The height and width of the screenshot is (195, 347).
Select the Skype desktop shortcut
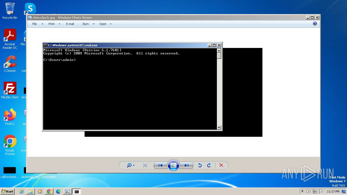click(30, 8)
